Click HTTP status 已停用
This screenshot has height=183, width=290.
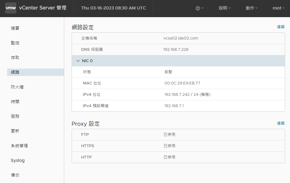coord(169,157)
